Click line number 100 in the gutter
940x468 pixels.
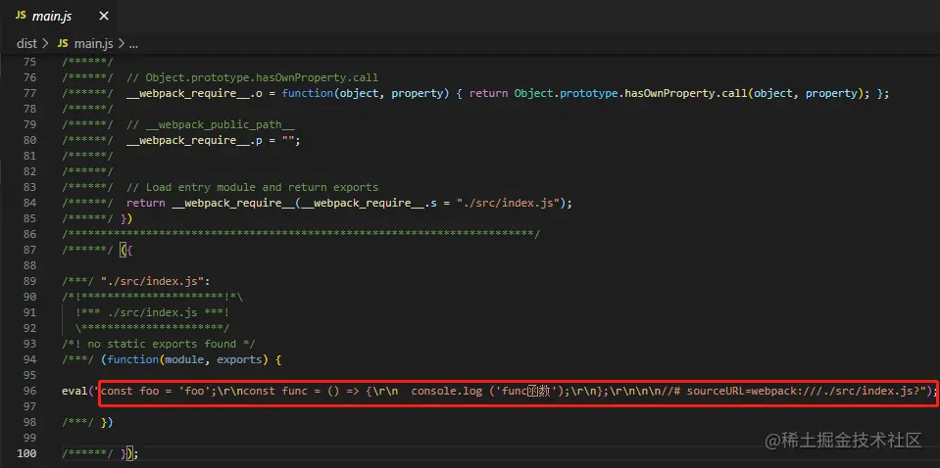coord(26,453)
